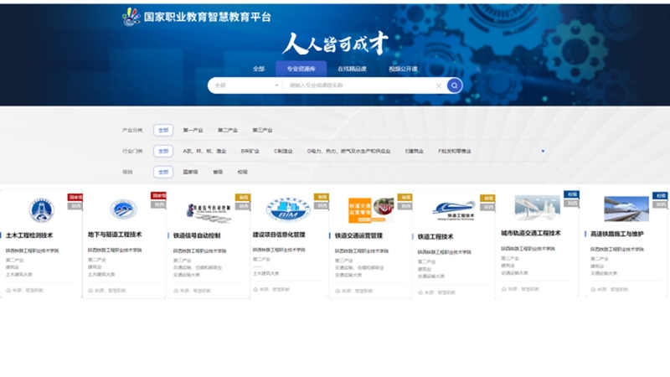
Task: Click the 铁道工程技术 train logo
Action: click(453, 209)
